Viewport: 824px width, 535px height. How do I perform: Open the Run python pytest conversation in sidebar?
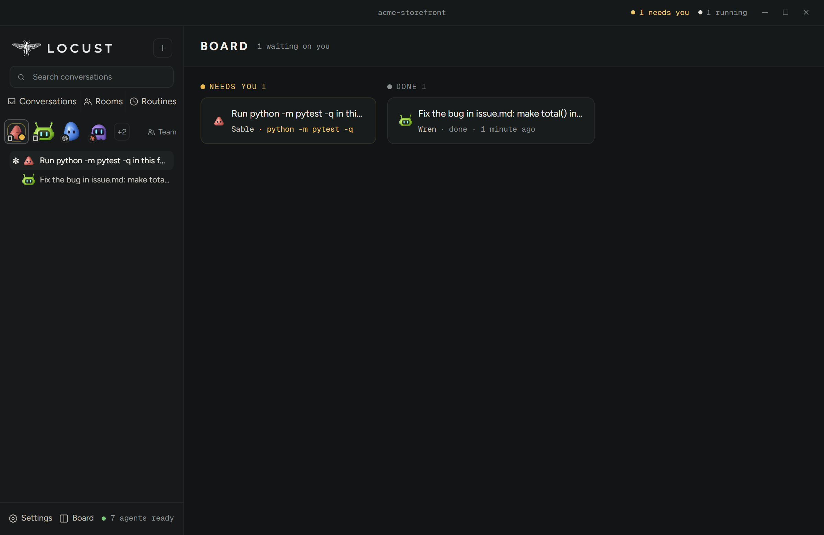[x=92, y=160]
